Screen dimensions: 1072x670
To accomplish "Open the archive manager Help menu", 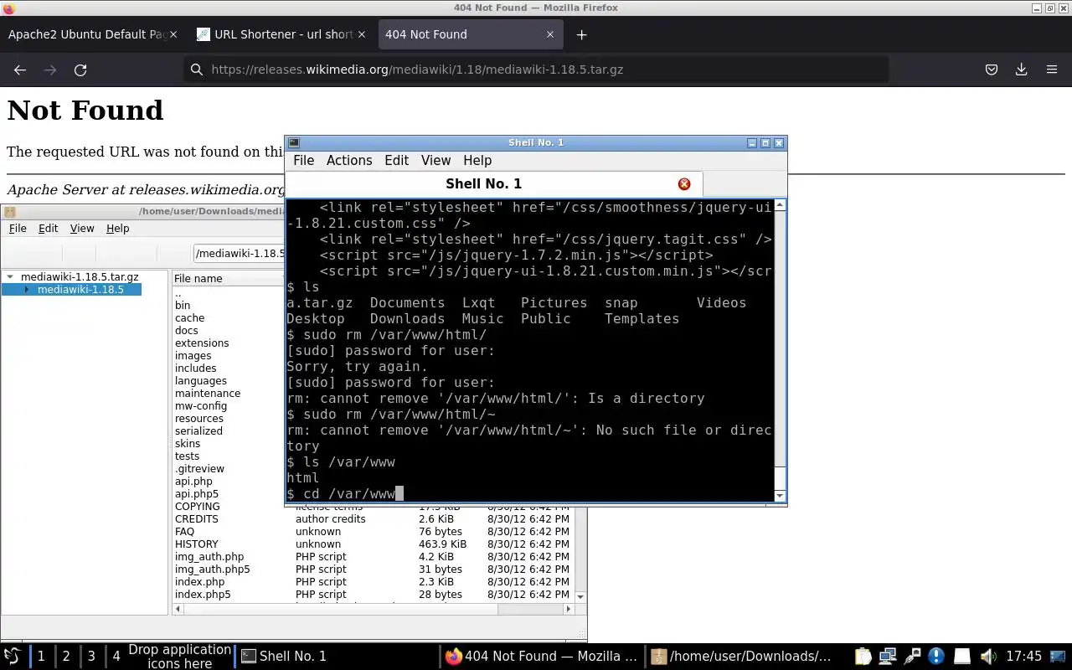I will (118, 229).
